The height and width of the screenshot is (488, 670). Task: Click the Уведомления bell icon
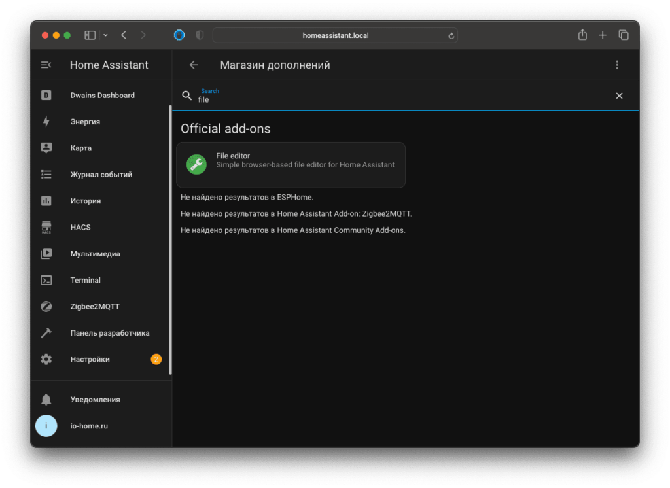[x=46, y=400]
